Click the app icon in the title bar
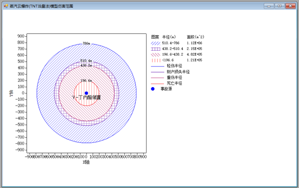The image size is (299, 188). [x=6, y=6]
